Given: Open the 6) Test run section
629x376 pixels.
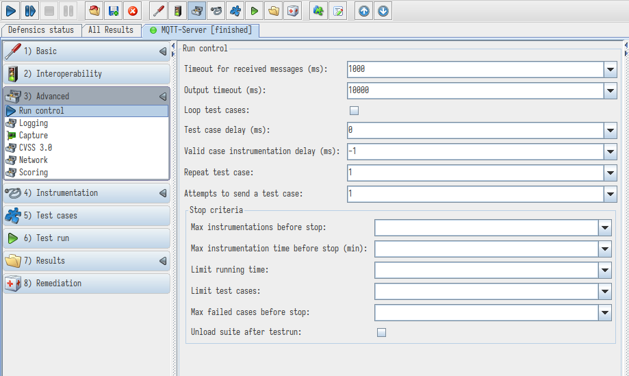Looking at the screenshot, I should [x=87, y=238].
